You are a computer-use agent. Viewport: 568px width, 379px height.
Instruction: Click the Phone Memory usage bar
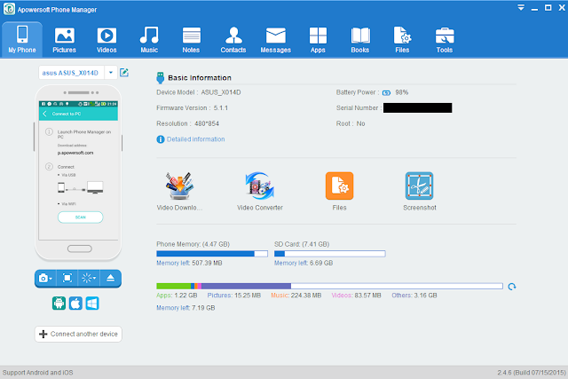(212, 254)
